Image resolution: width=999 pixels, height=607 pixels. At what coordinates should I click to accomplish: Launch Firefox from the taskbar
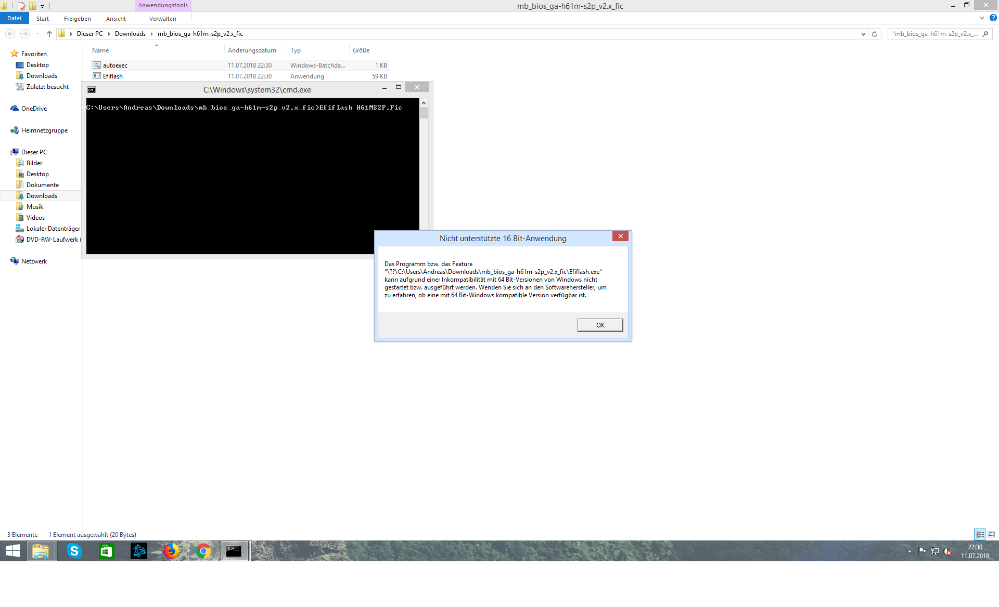click(171, 551)
